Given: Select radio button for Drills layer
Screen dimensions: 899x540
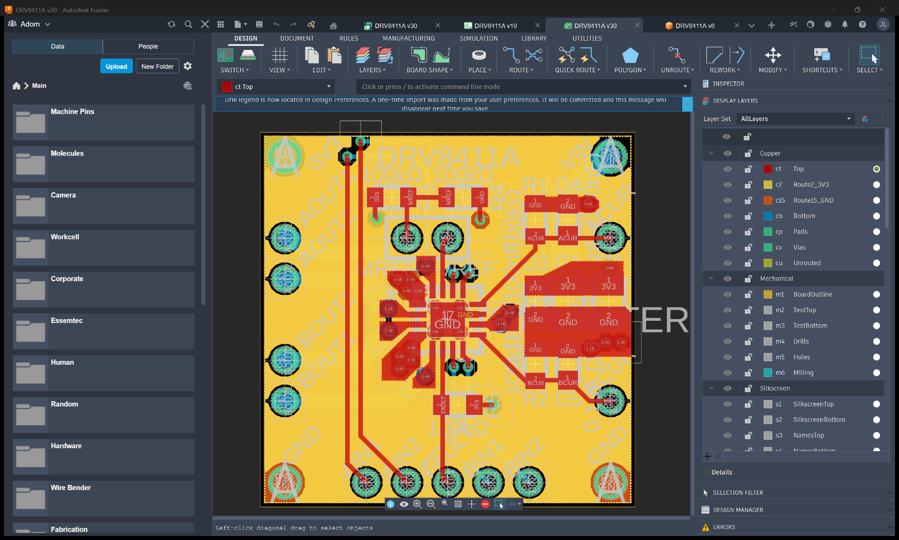Looking at the screenshot, I should (876, 341).
